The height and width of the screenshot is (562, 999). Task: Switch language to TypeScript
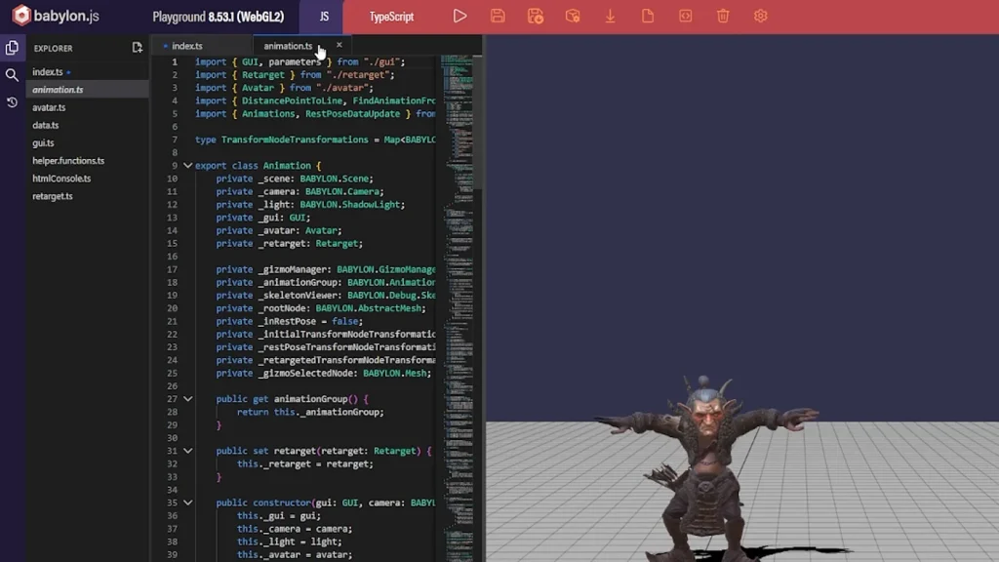[391, 17]
